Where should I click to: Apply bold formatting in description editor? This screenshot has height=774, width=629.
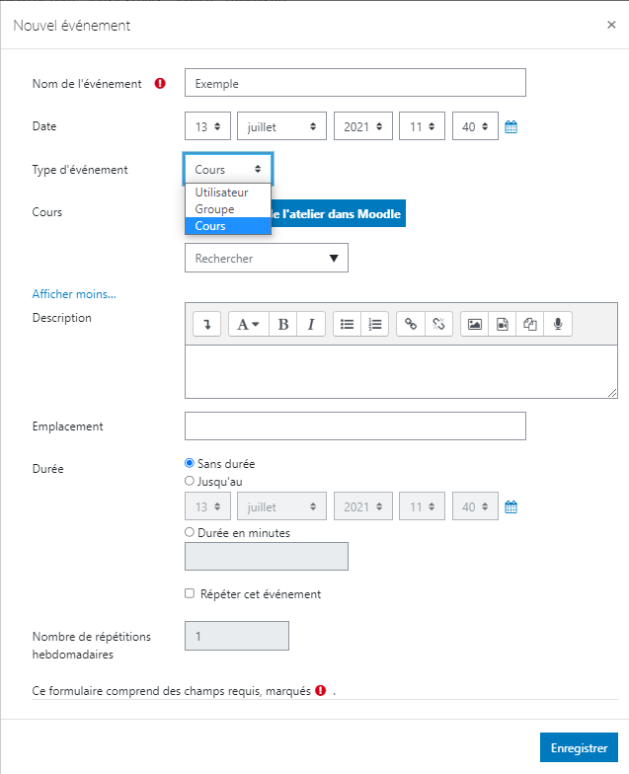282,324
